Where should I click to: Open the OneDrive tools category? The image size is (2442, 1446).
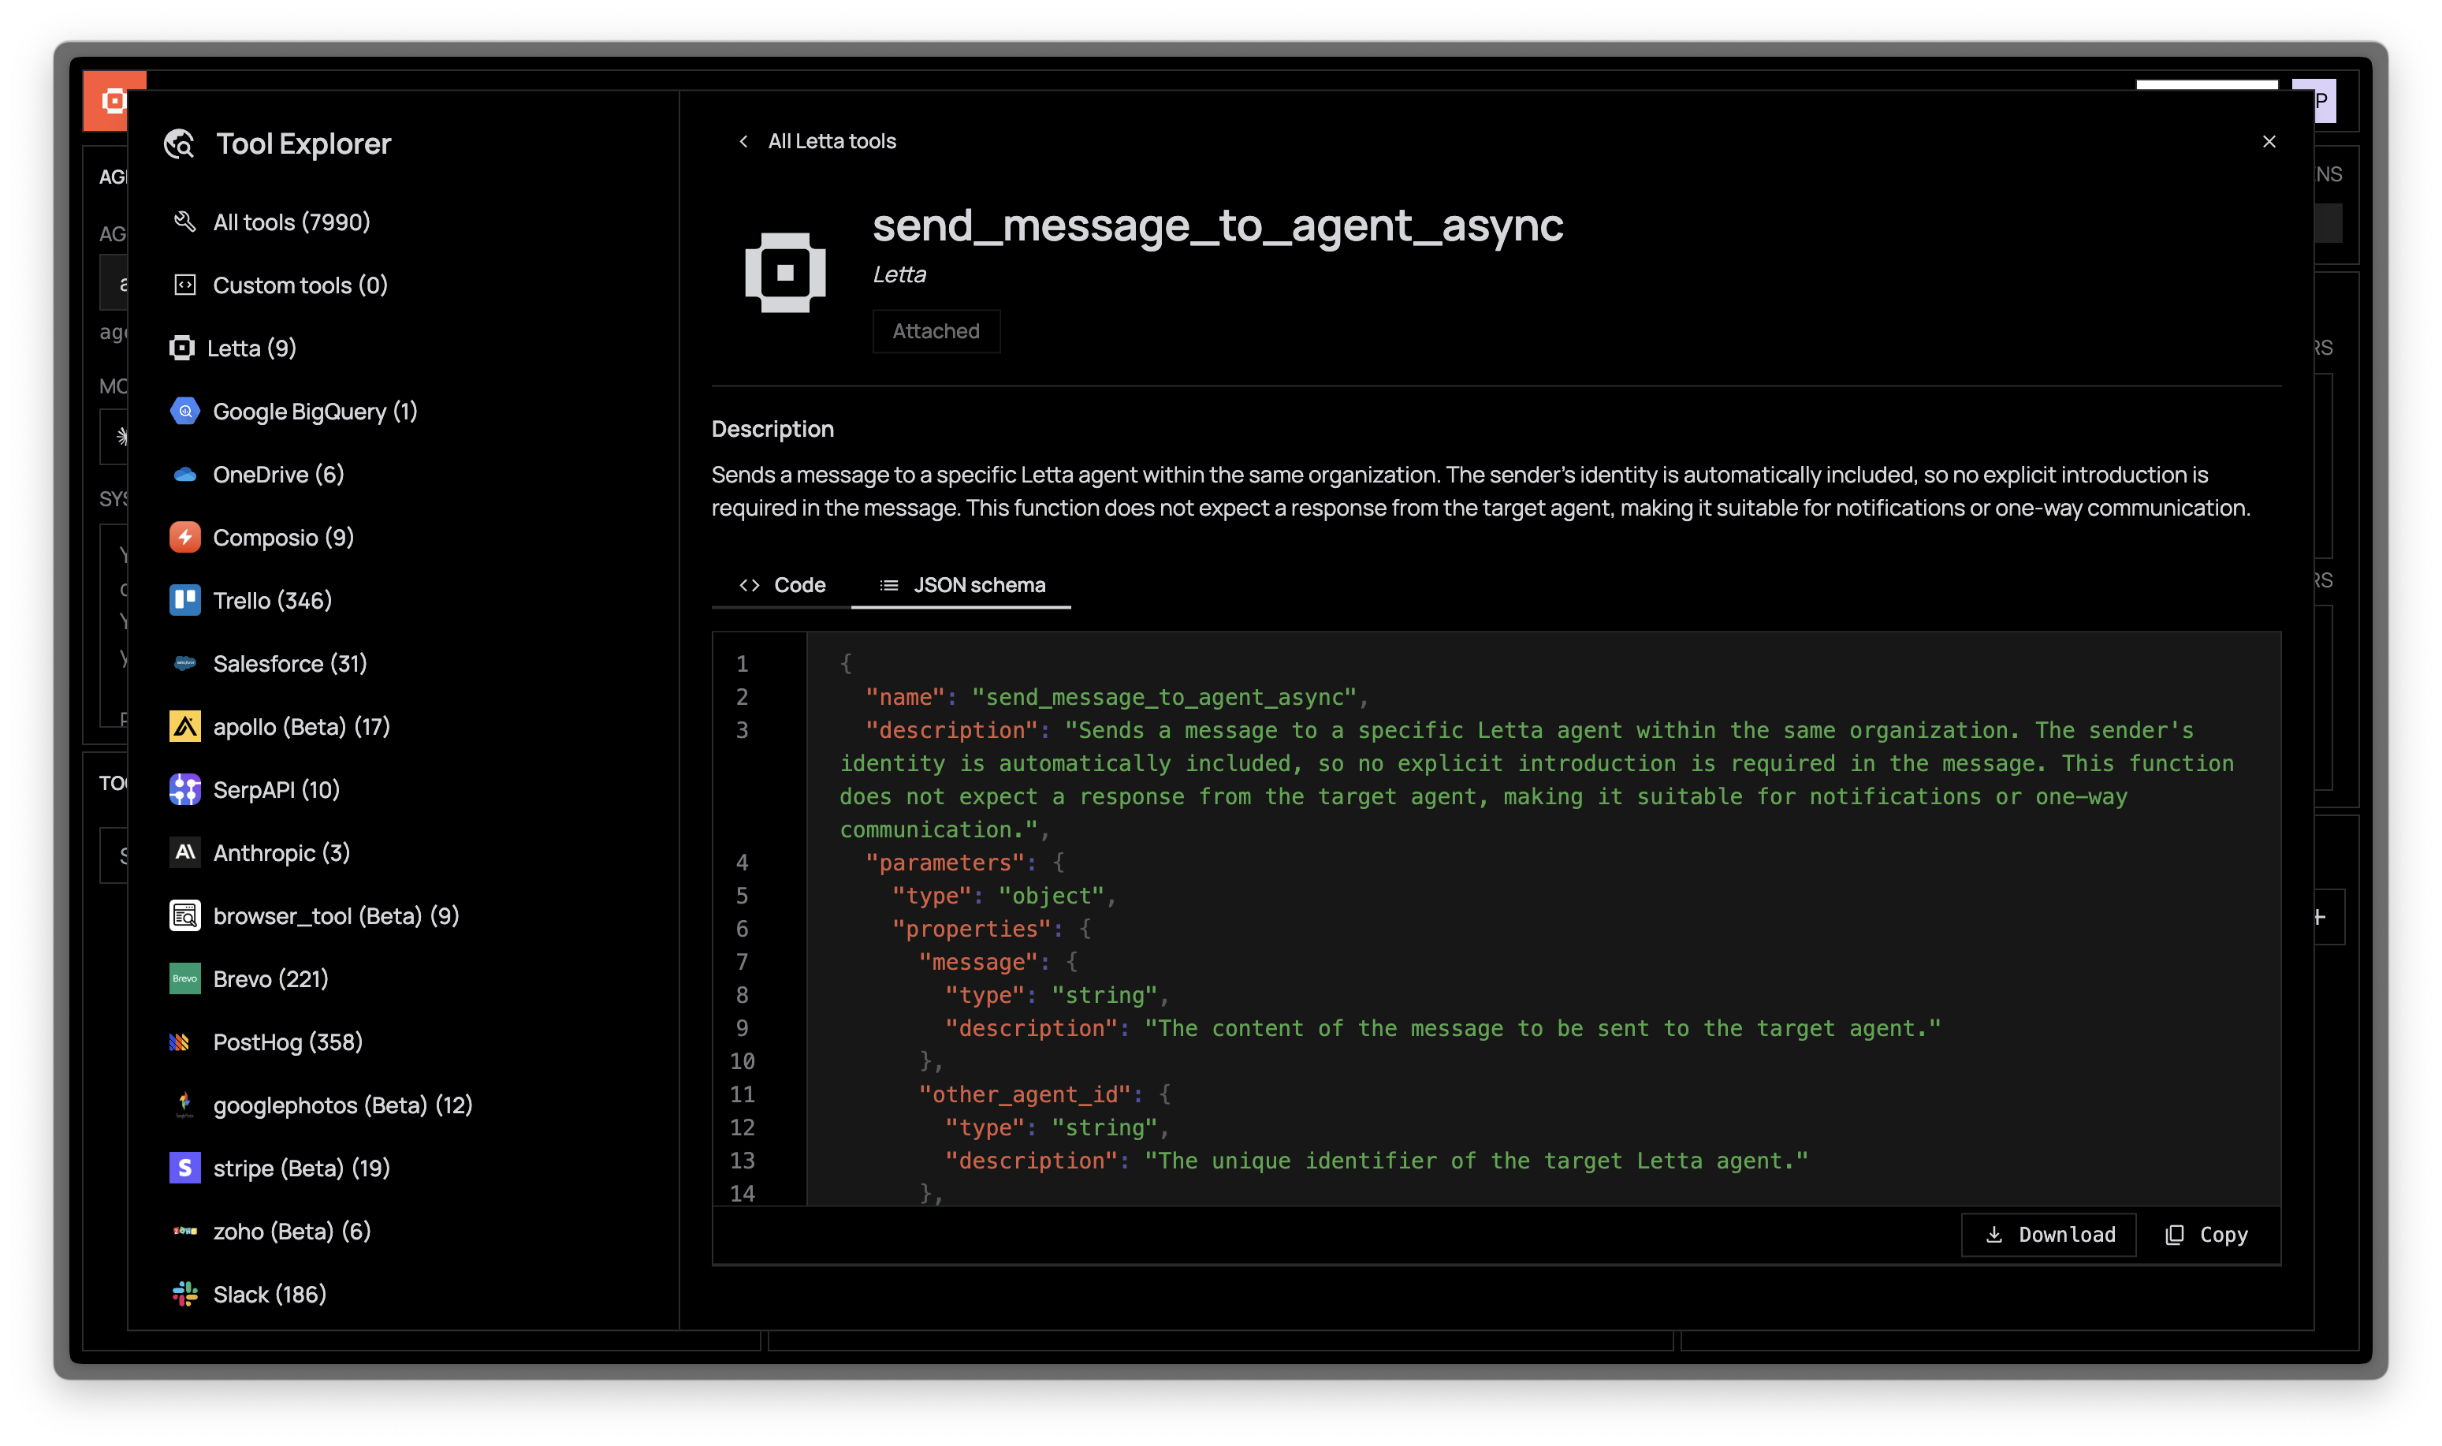coord(277,475)
